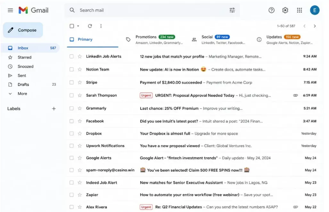Switch to the Social tab

point(218,39)
